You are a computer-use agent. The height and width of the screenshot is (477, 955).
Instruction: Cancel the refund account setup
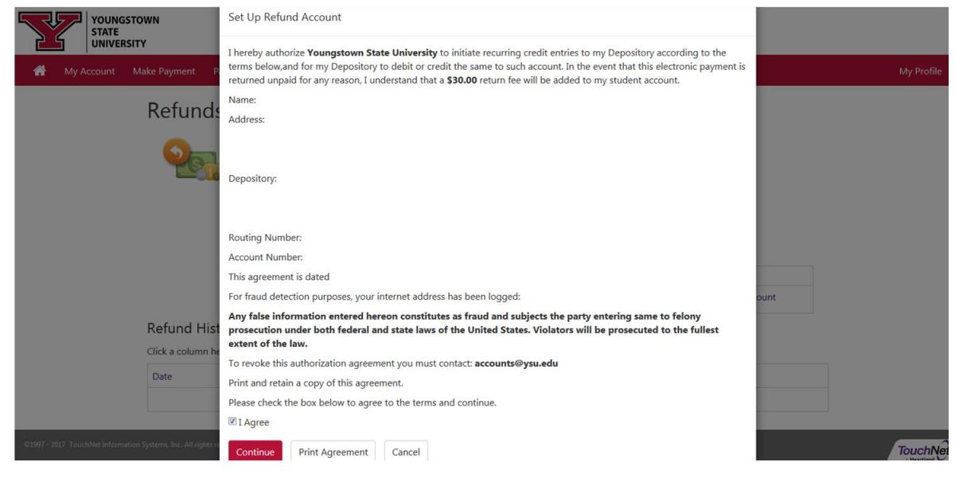pos(406,451)
